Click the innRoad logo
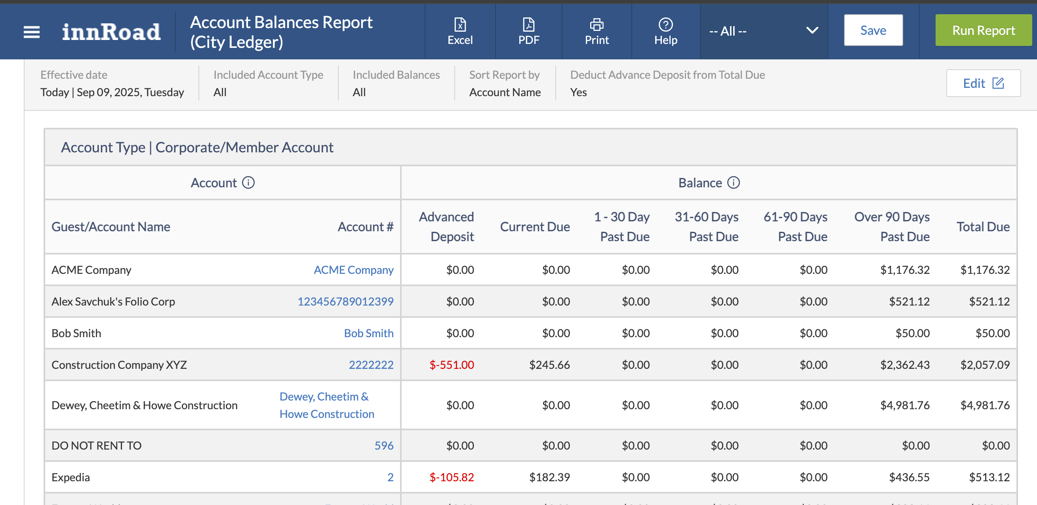 pos(111,31)
